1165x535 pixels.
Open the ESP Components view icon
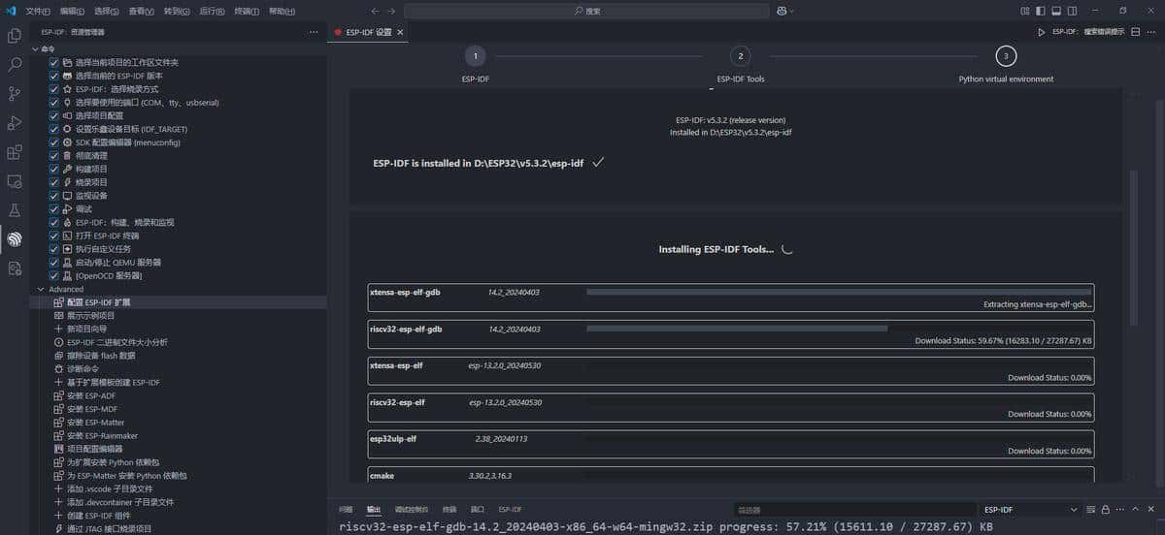click(x=15, y=267)
